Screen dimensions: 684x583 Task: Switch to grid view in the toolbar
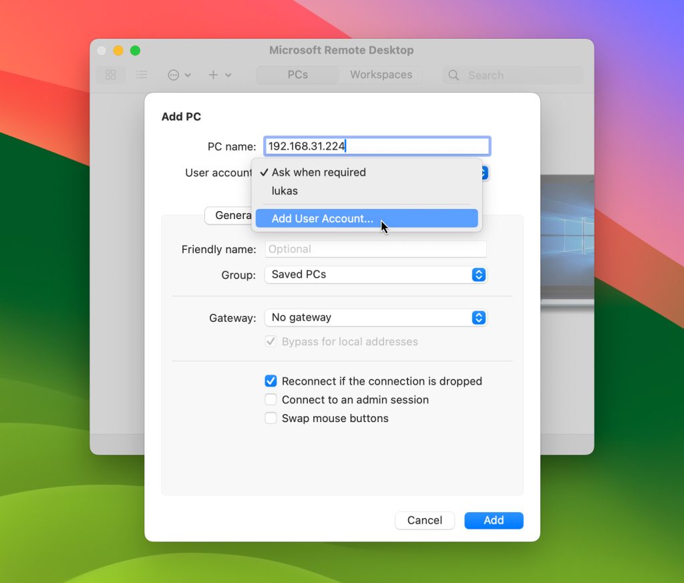[x=111, y=75]
